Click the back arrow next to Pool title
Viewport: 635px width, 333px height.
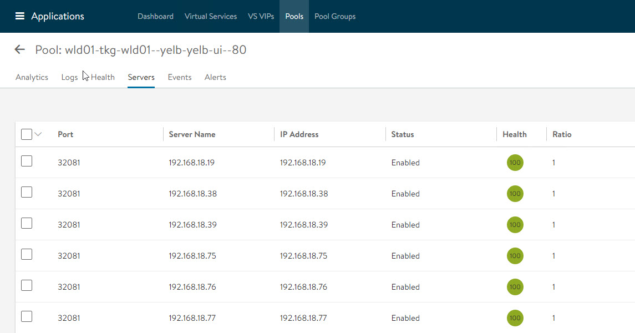point(20,50)
